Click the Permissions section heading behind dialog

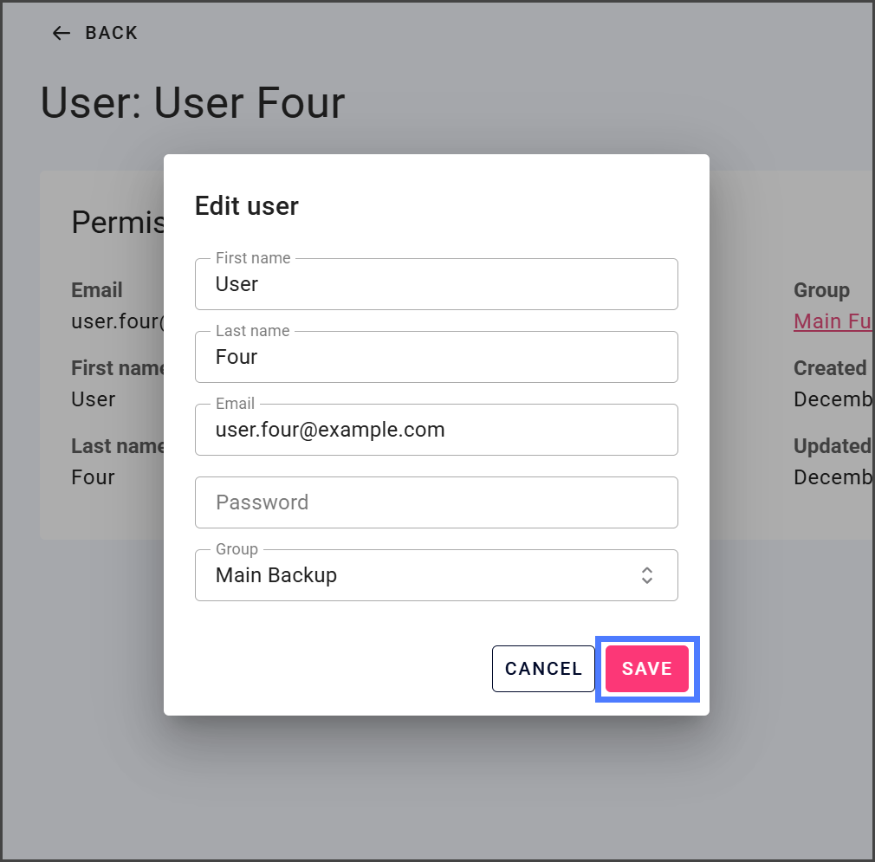118,223
